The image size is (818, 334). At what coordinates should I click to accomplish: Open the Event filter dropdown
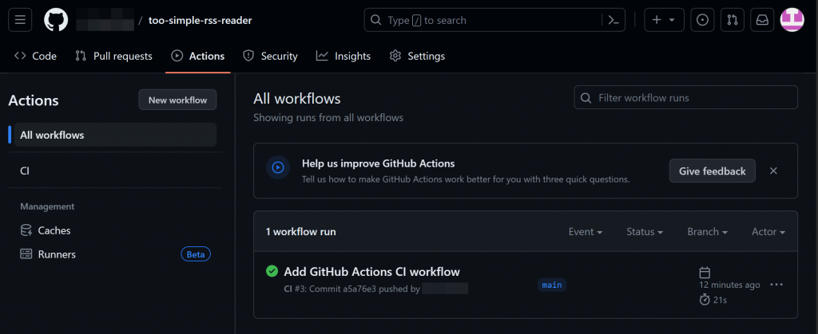[x=586, y=231]
